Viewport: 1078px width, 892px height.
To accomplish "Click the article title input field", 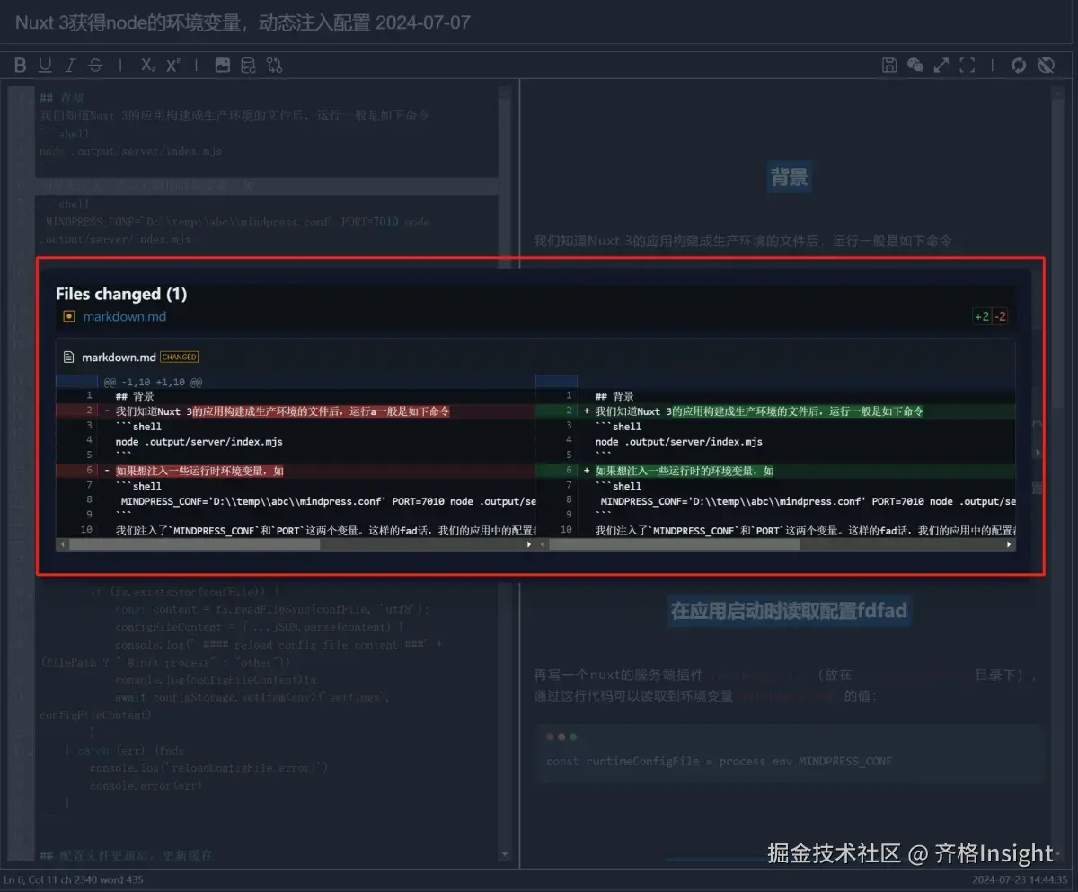I will coord(538,22).
